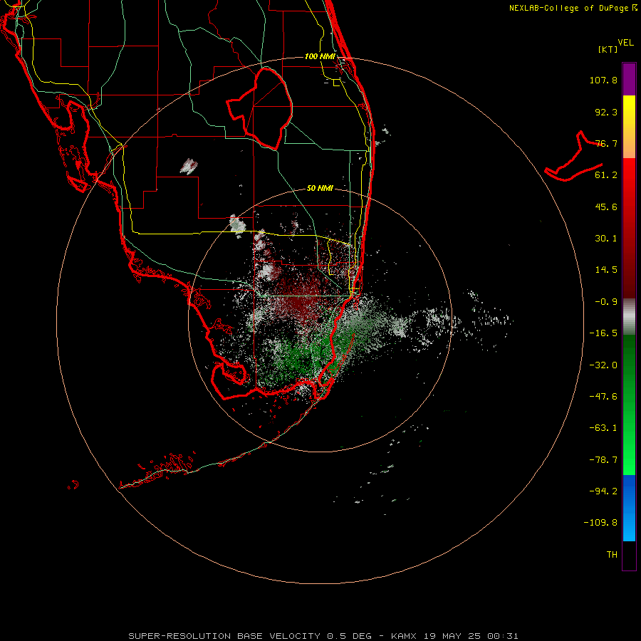This screenshot has width=641, height=641.
Task: Select the -0.9 scale value
Action: [606, 302]
